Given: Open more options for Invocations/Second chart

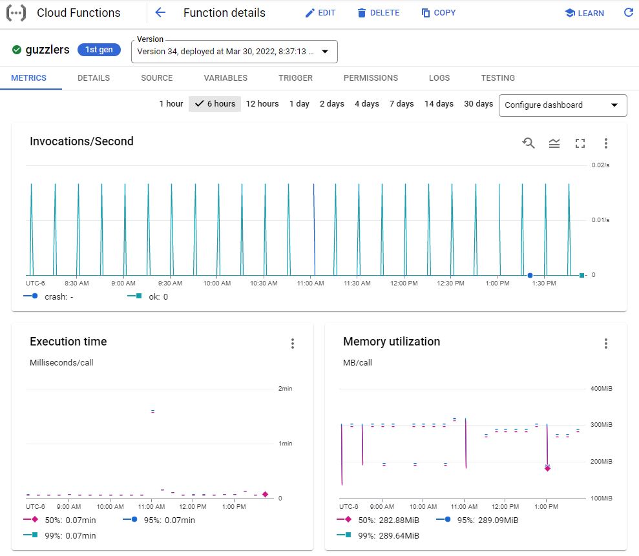Looking at the screenshot, I should [x=606, y=143].
